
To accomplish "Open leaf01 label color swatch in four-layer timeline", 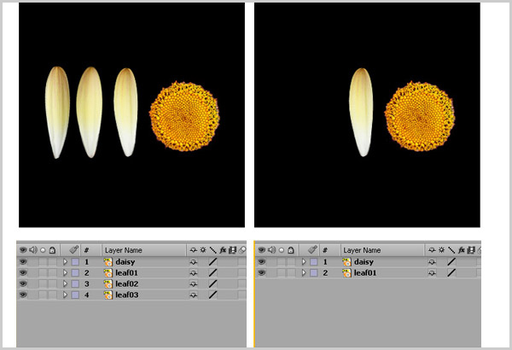I will [x=75, y=272].
